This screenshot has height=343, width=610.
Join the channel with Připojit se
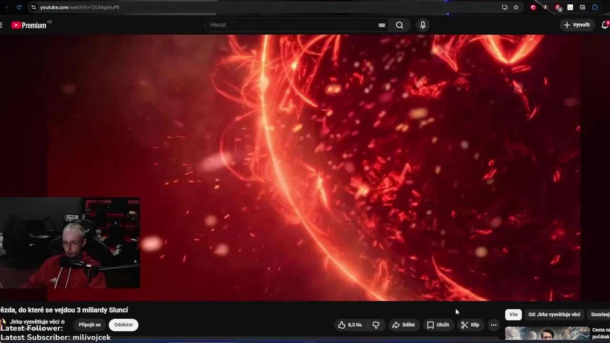tap(90, 325)
